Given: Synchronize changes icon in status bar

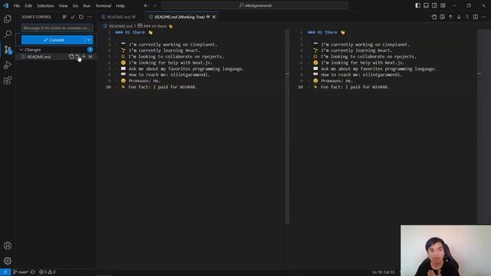Looking at the screenshot, I should pos(32,272).
